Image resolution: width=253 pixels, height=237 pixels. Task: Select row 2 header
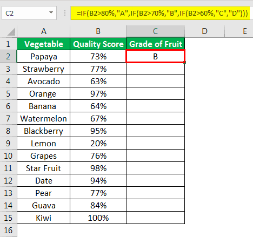pos(8,57)
